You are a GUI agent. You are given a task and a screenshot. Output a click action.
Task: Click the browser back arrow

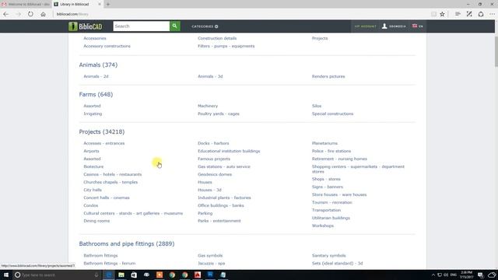(x=6, y=14)
